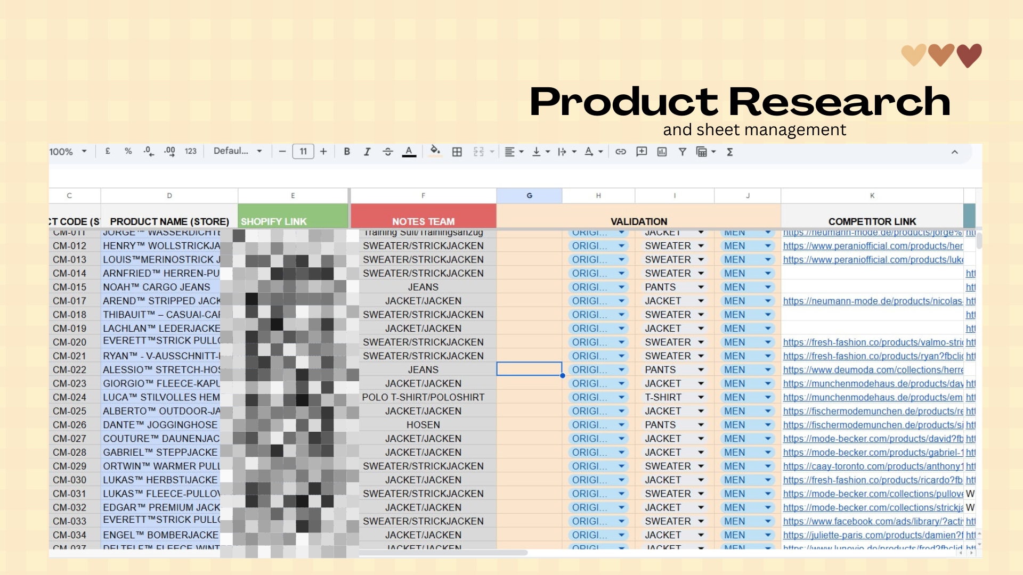Open SWEATER dropdown in row CM-012
1023x575 pixels.
tap(701, 246)
